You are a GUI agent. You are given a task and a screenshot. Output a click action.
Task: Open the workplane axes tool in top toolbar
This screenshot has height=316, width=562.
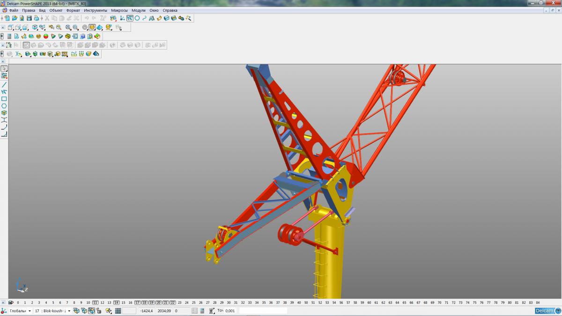pos(122,18)
